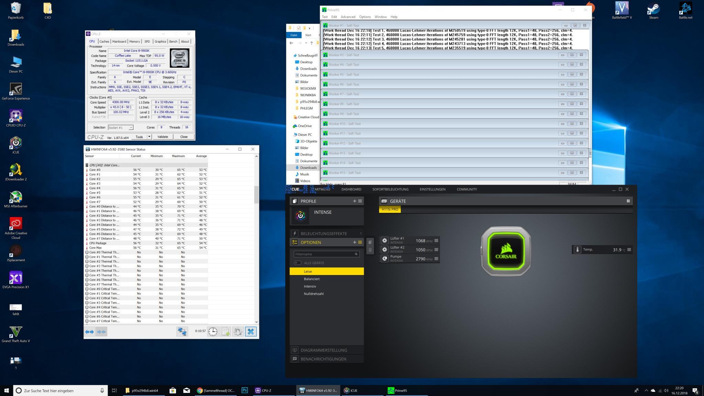Start HWiNFO logging sheet icon
The height and width of the screenshot is (396, 704).
pyautogui.click(x=225, y=331)
